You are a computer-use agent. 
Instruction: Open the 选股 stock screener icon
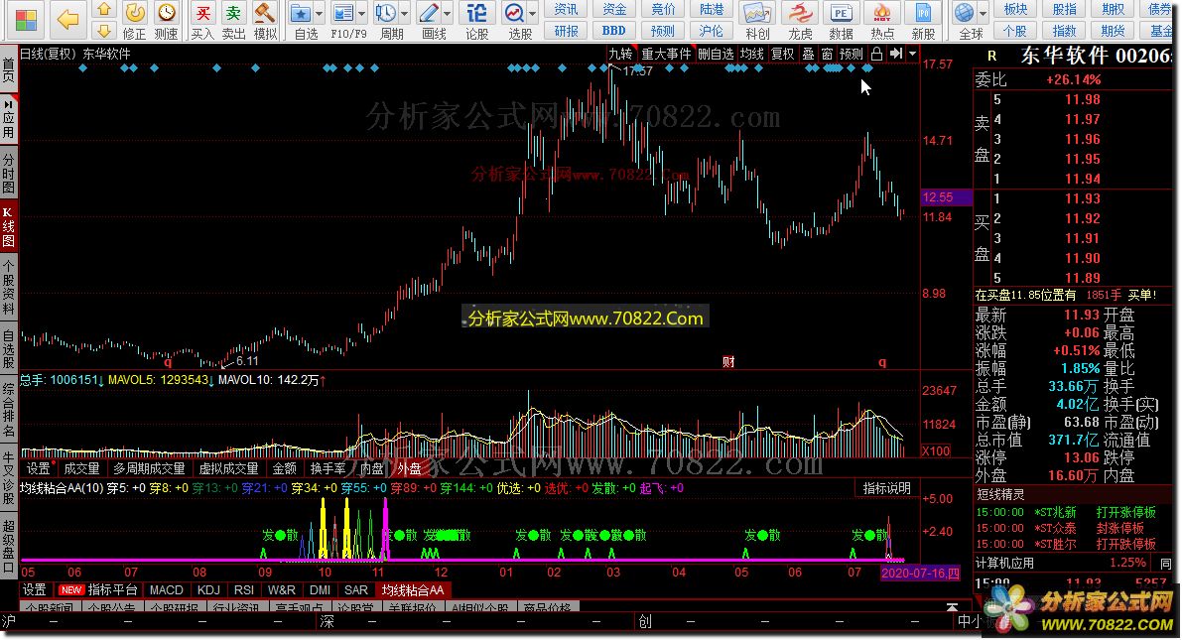point(515,14)
